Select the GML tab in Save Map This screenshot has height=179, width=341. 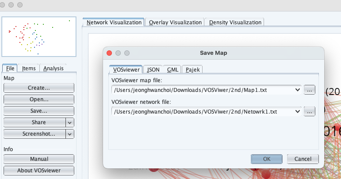click(172, 69)
